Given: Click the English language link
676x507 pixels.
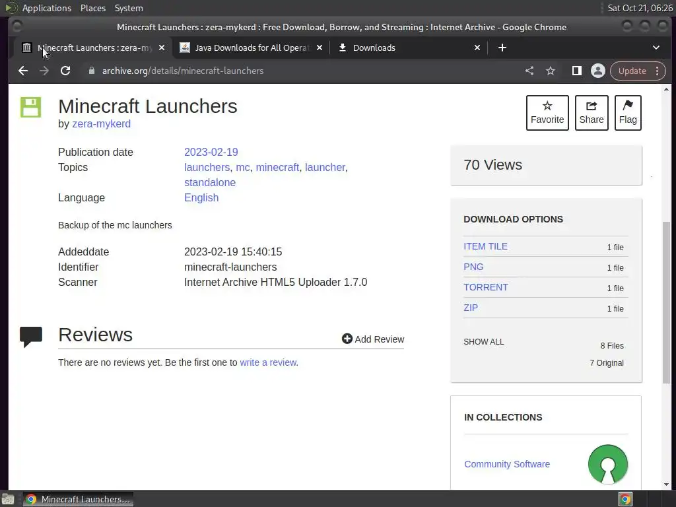Looking at the screenshot, I should 201,197.
